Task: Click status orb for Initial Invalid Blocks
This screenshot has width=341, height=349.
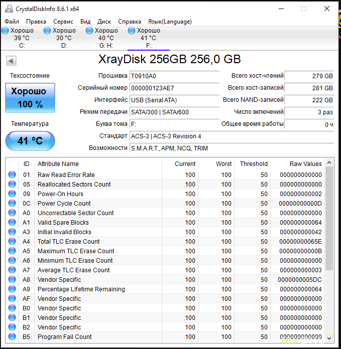Action: click(x=12, y=232)
